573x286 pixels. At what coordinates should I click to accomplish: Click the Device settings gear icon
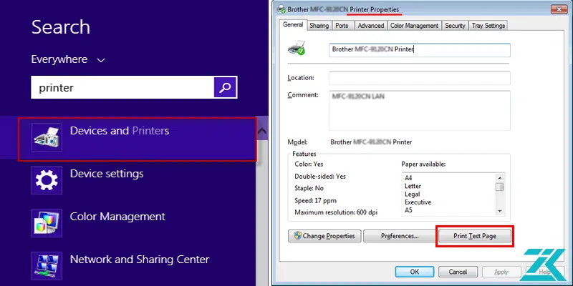click(x=47, y=180)
